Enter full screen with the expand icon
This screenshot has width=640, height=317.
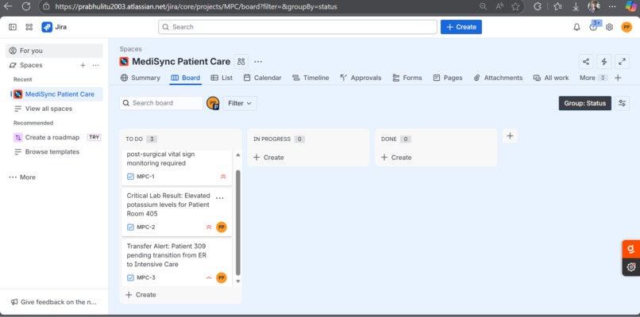622,62
